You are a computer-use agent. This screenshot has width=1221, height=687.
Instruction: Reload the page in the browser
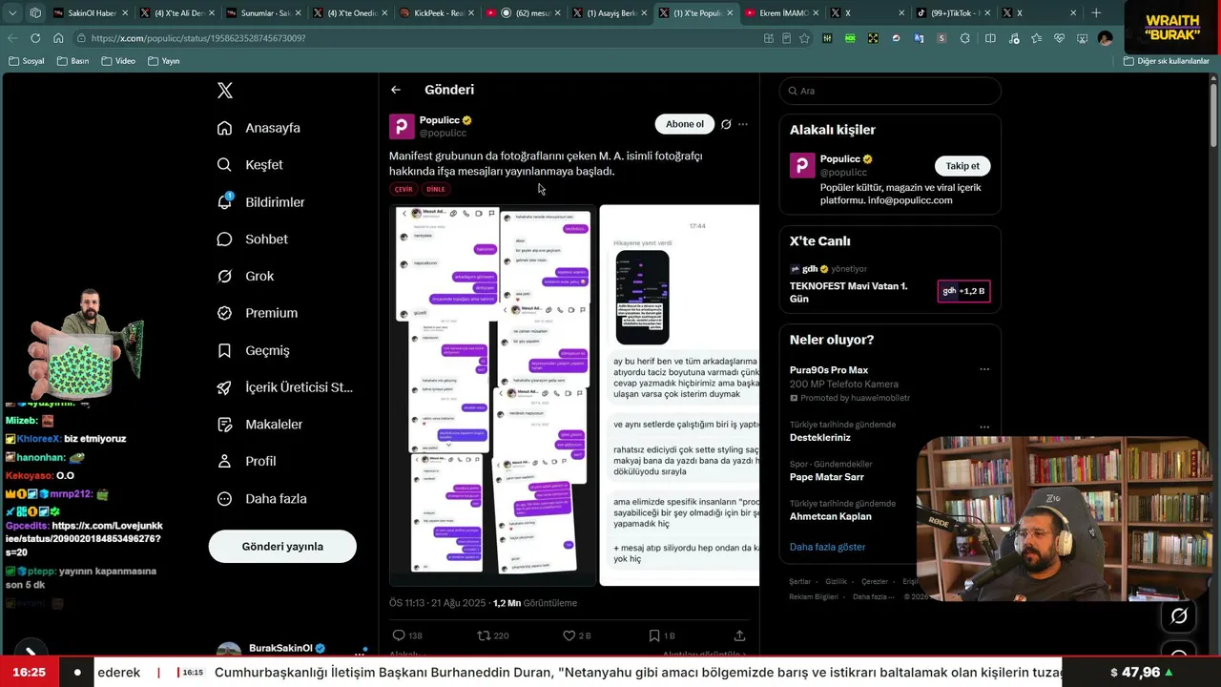pyautogui.click(x=35, y=38)
